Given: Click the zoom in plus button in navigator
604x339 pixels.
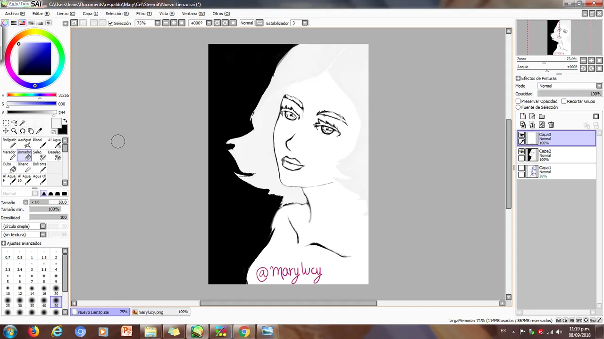Looking at the screenshot, I should coord(592,60).
